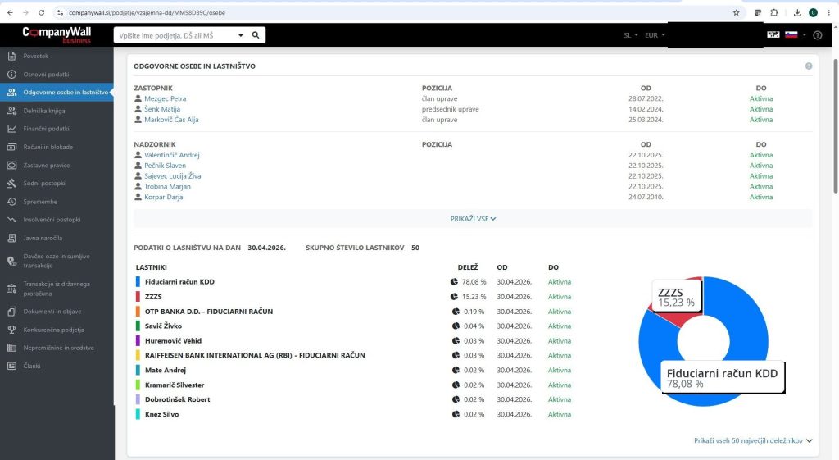Click the Transakcije iz državnega proračuna icon

[11, 289]
